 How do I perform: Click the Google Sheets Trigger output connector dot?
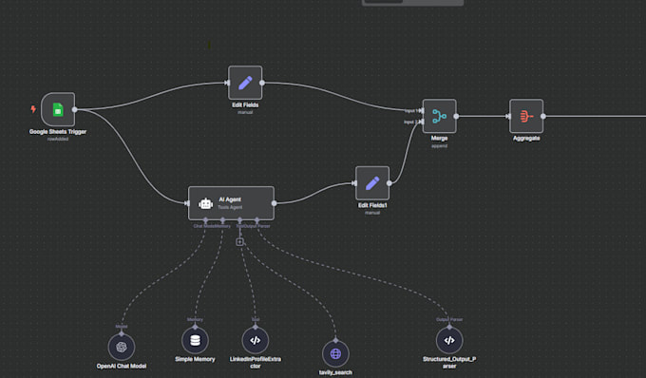click(x=74, y=109)
